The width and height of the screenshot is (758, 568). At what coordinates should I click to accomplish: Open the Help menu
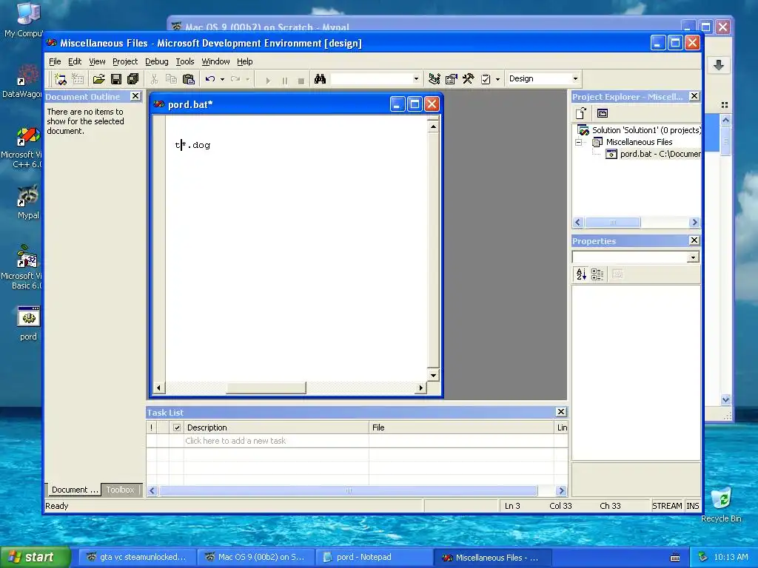[x=244, y=62]
